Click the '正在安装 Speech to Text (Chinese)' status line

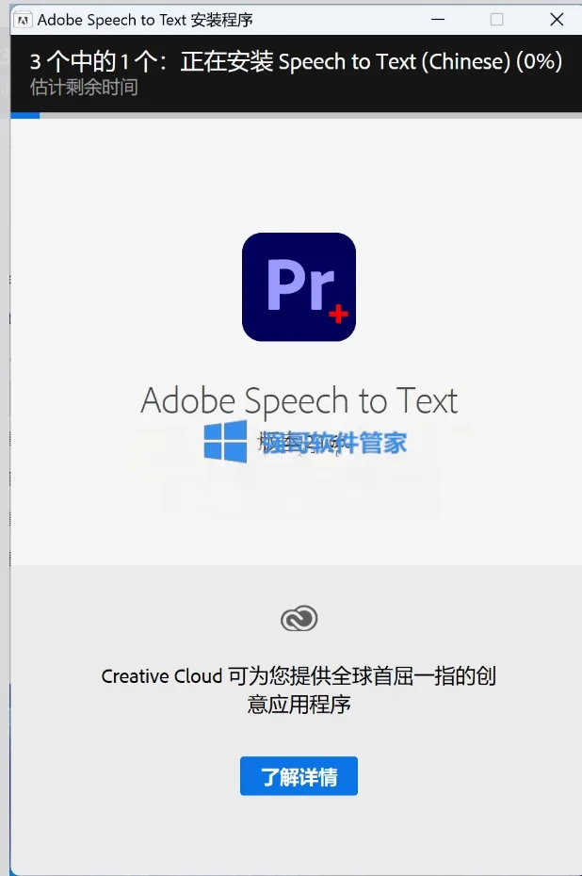coord(296,61)
